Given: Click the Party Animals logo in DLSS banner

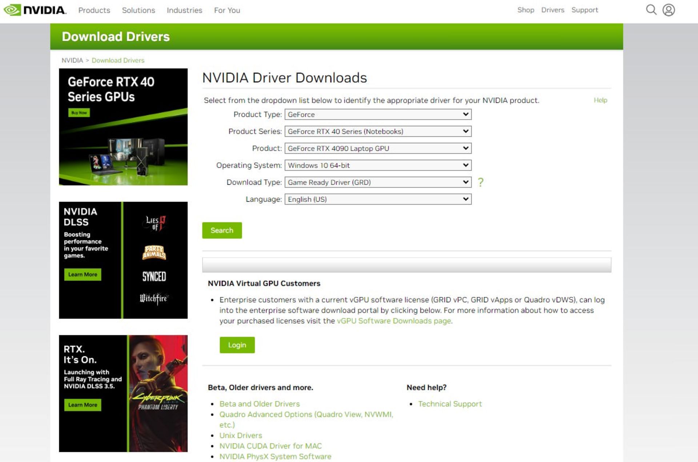Looking at the screenshot, I should pos(154,252).
